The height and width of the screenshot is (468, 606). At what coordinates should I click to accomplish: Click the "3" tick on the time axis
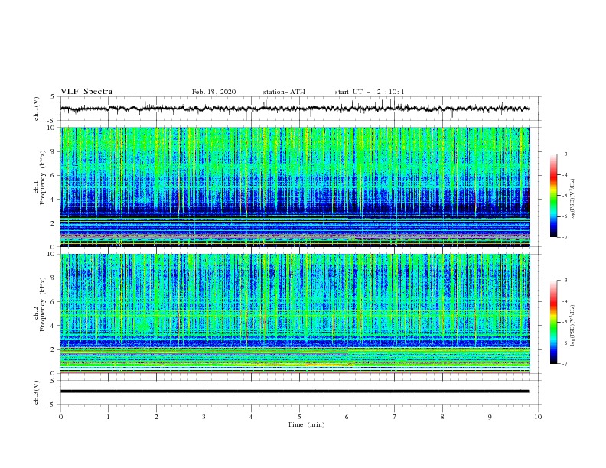[204, 417]
